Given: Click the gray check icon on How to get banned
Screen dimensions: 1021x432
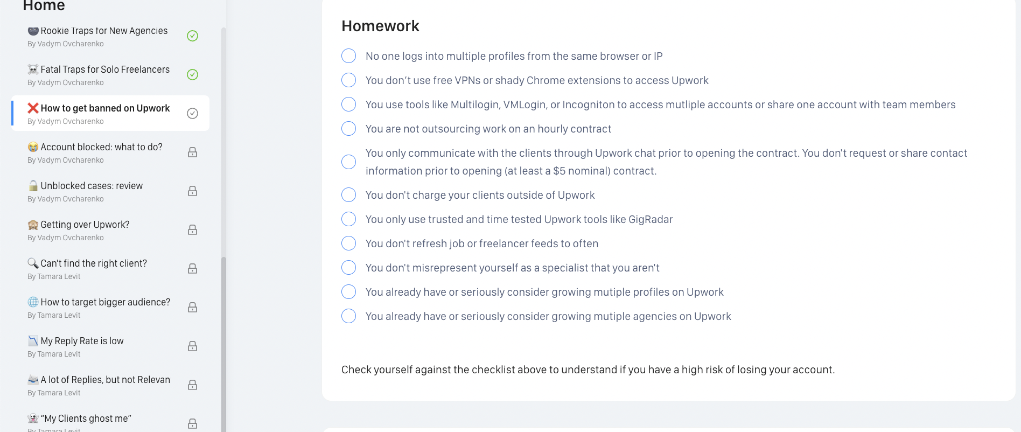Looking at the screenshot, I should (192, 113).
